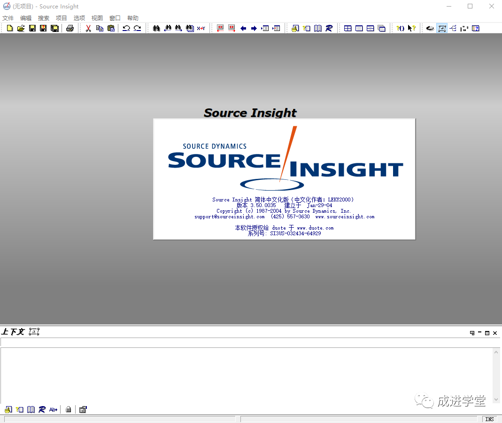Open Replace using the X→Y icon

click(x=201, y=28)
